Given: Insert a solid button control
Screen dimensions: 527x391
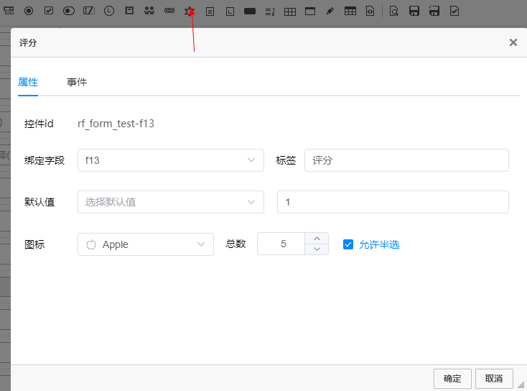Looking at the screenshot, I should (x=250, y=11).
